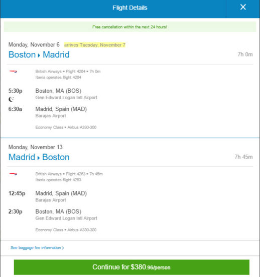This screenshot has height=277, width=260.
Task: Close the Flight Details dialog
Action: point(243,7)
